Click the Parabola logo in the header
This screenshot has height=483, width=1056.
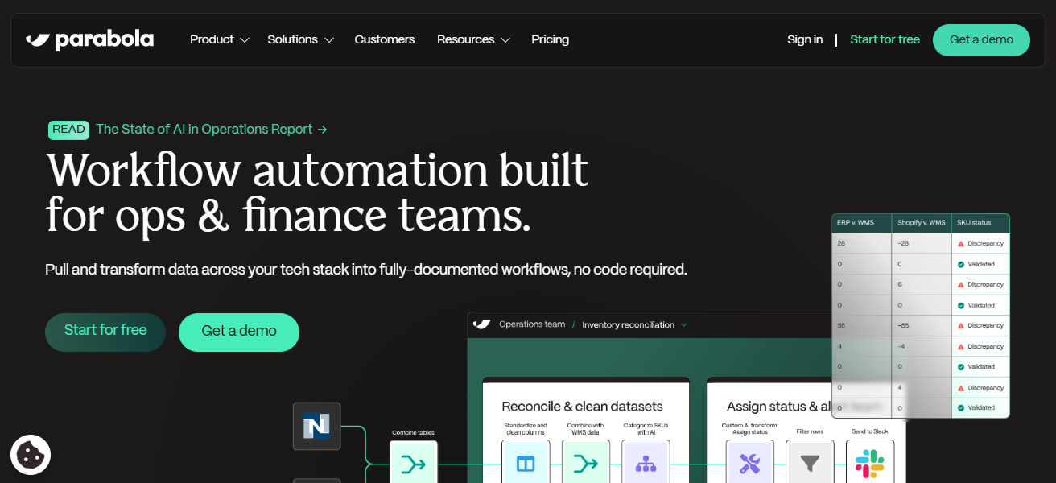point(89,39)
